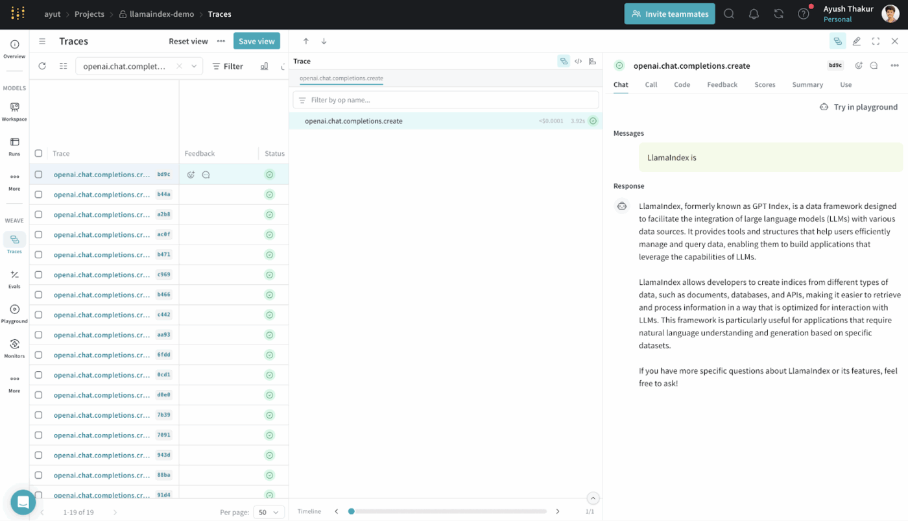The height and width of the screenshot is (521, 908).
Task: Tick the checkbox for trace b44a
Action: click(38, 194)
